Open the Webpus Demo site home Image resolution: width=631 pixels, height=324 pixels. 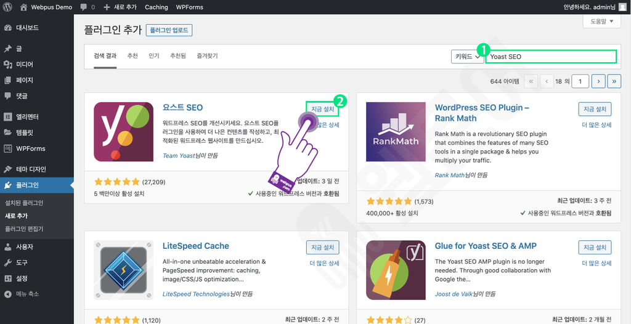(46, 7)
